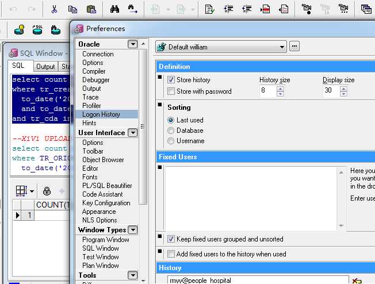The height and width of the screenshot is (284, 375).
Task: Collapse the Tools preferences section
Action: coord(132,275)
